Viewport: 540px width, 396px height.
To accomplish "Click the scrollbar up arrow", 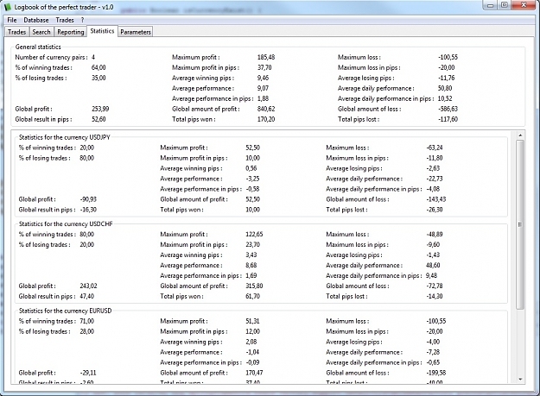I will pos(520,135).
